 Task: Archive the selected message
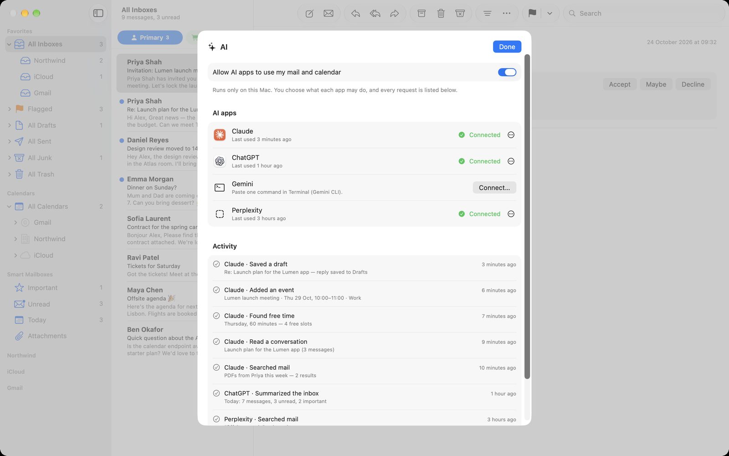click(x=421, y=14)
